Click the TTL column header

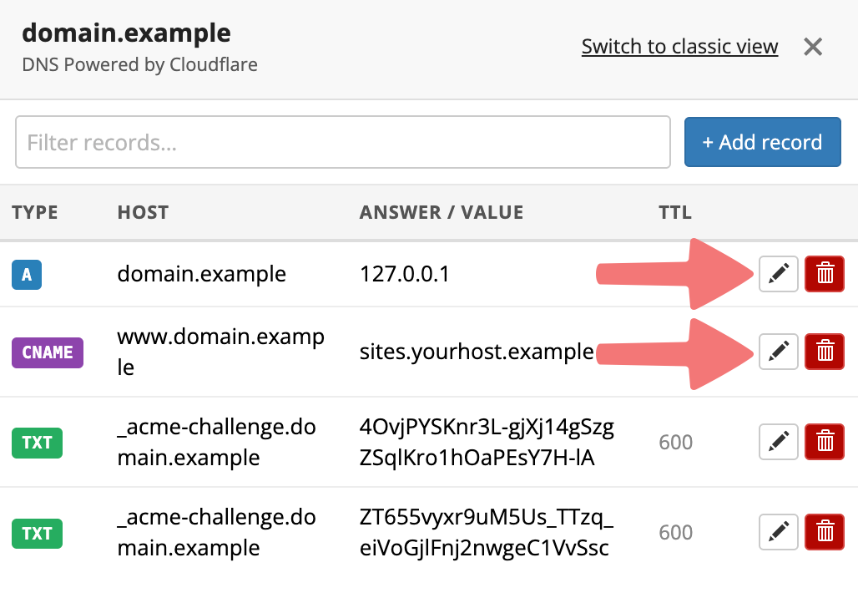coord(674,213)
